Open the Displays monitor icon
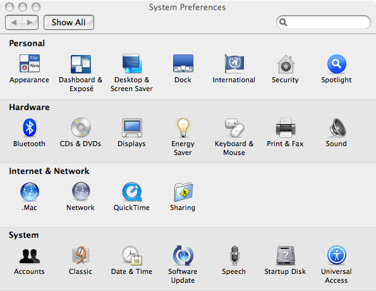The width and height of the screenshot is (376, 291). pos(132,128)
